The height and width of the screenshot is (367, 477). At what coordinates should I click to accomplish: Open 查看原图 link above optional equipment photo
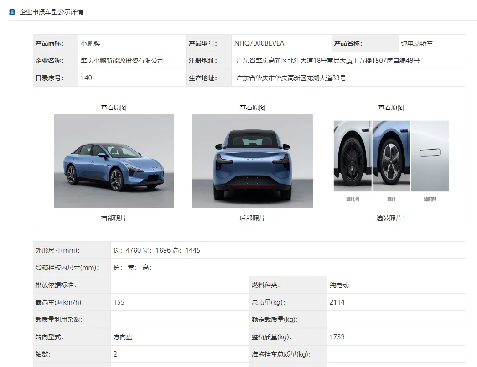click(x=391, y=108)
